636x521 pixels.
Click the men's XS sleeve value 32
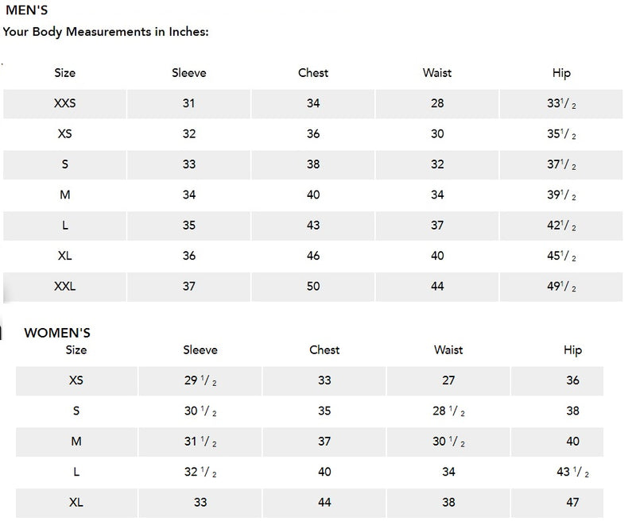(189, 133)
